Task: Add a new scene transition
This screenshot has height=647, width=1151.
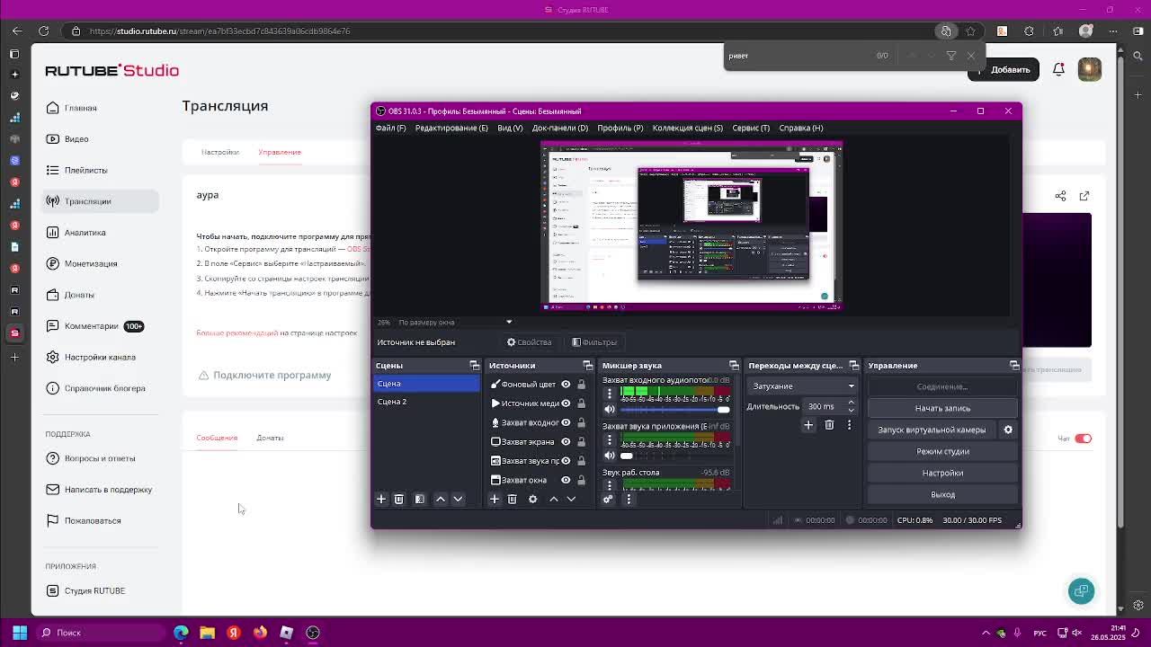Action: 808,425
